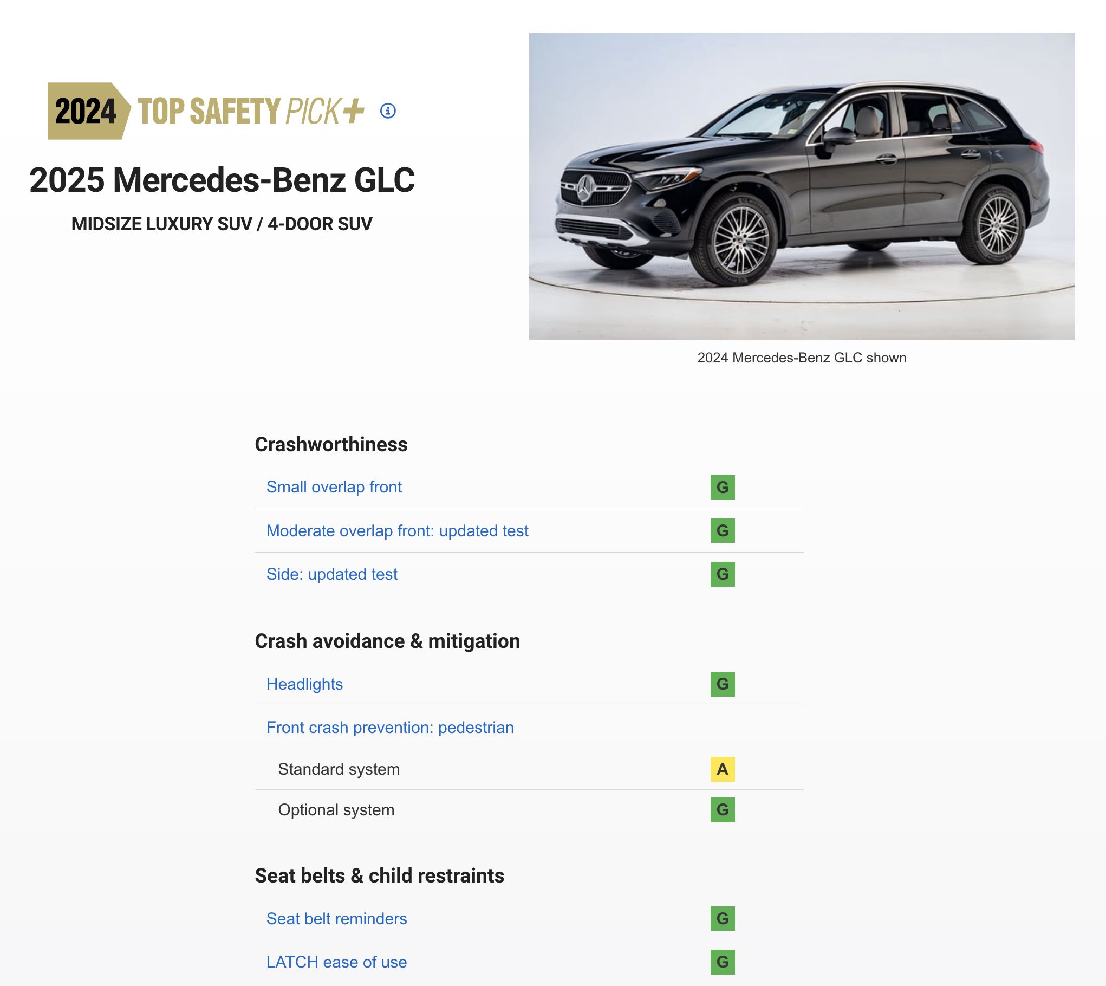Screen dimensions: 1106x986
Task: Click the Good (G) icon for Seat belt reminders
Action: (x=723, y=918)
